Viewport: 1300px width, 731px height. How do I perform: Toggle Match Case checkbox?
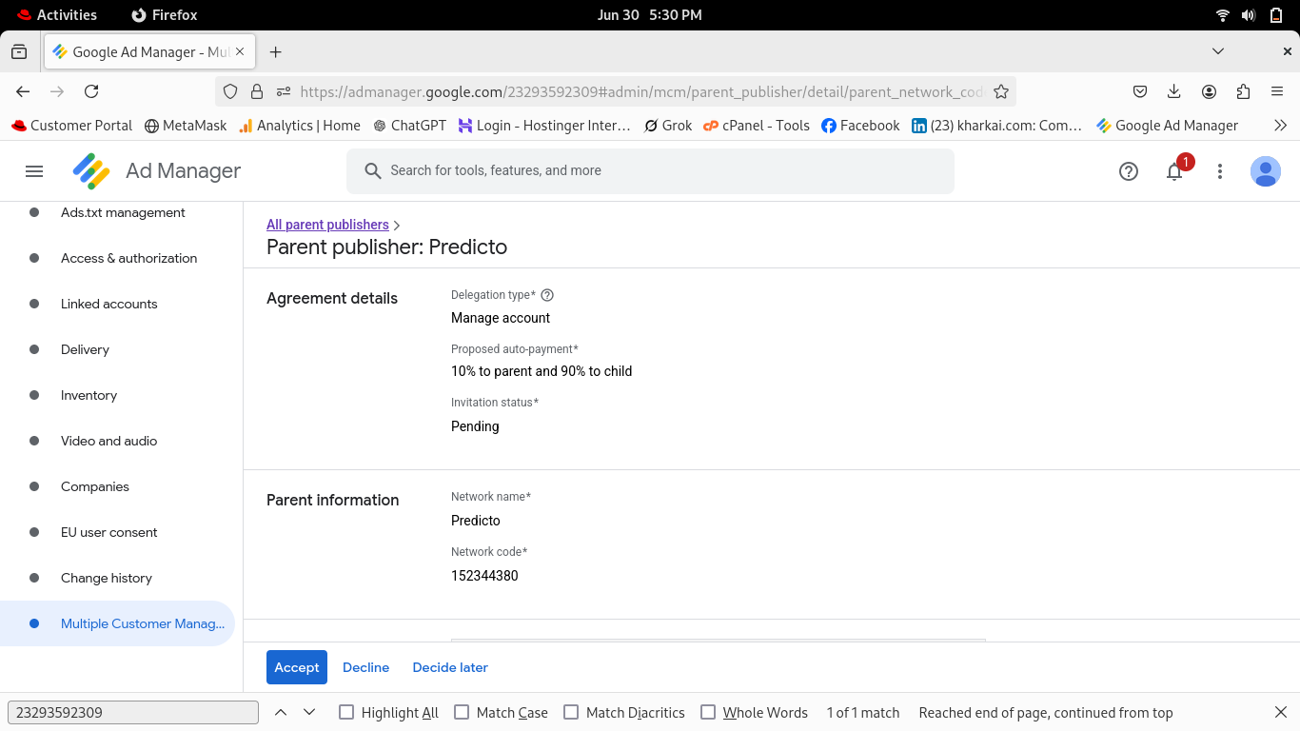pyautogui.click(x=462, y=712)
